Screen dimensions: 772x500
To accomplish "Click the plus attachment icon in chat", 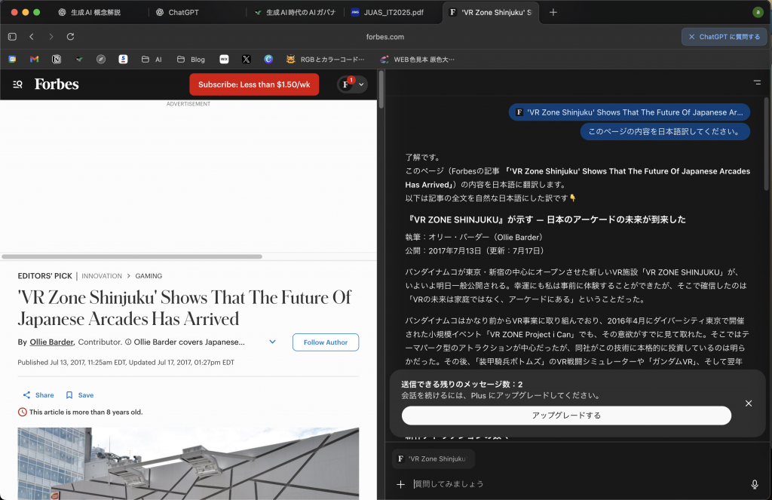I will coord(400,484).
